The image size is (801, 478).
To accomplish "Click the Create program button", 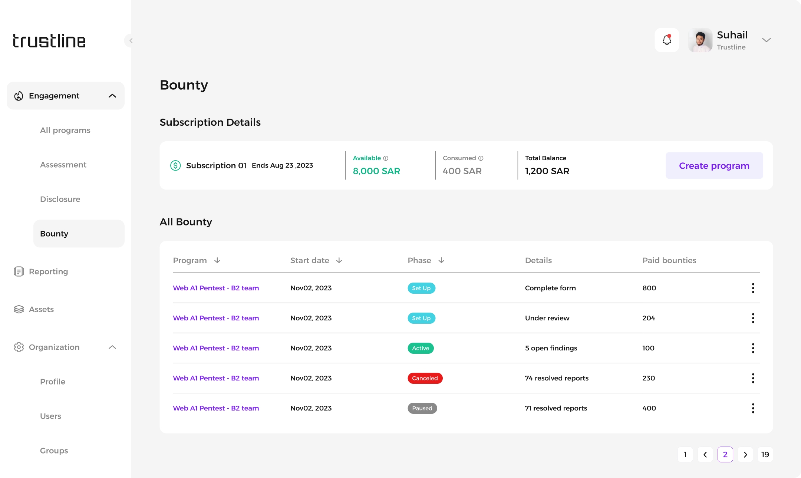I will (714, 165).
